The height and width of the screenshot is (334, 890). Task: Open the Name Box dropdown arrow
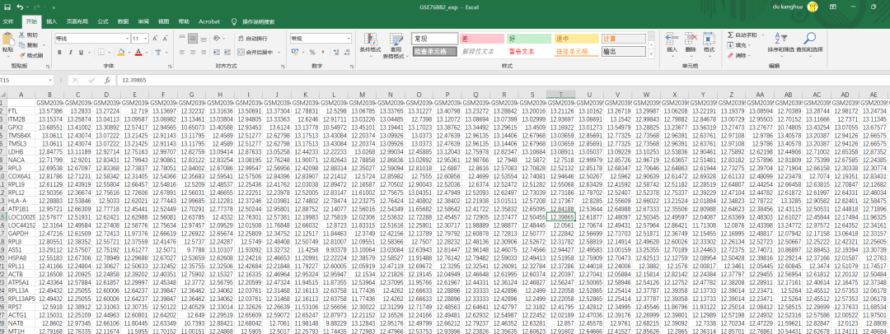pos(50,80)
